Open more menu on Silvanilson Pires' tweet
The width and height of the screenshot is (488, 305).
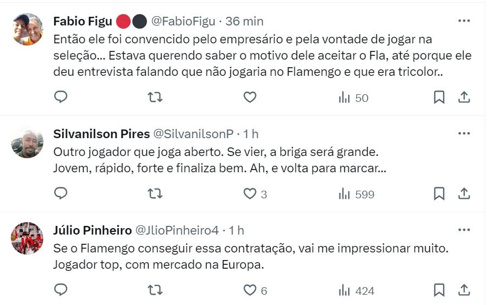pos(464,133)
